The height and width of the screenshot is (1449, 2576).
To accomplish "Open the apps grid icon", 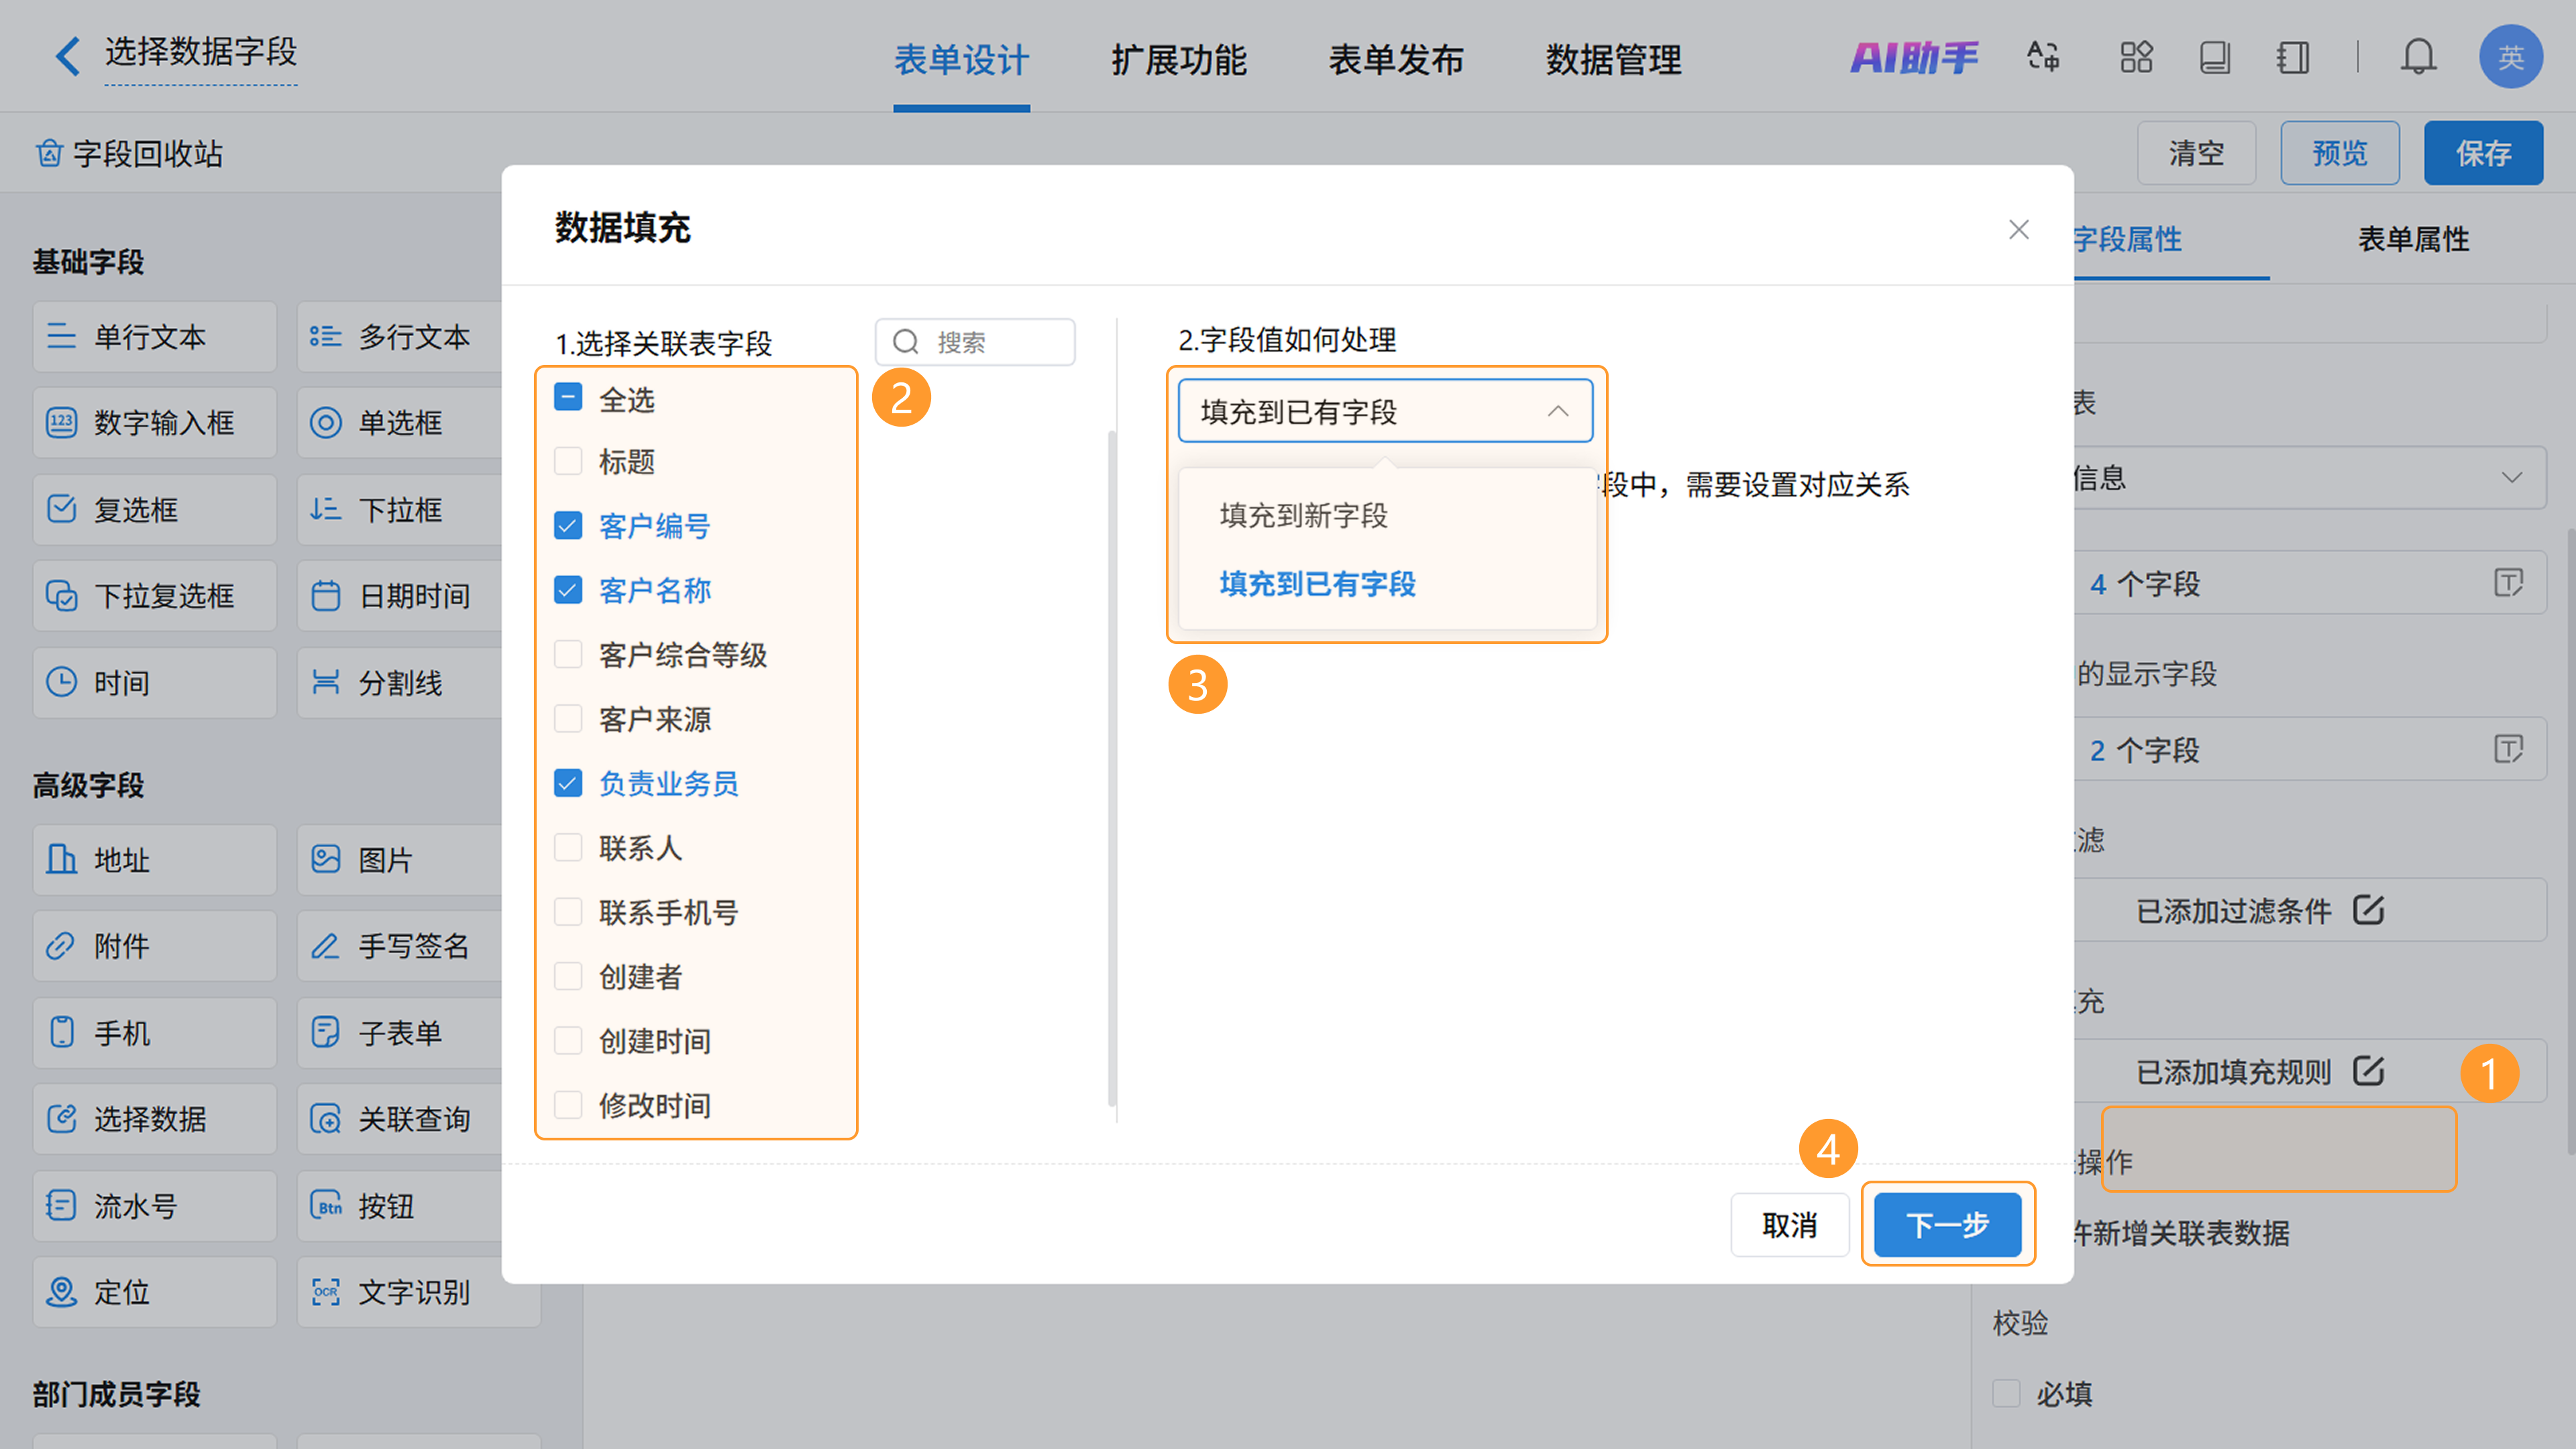I will (x=2136, y=57).
